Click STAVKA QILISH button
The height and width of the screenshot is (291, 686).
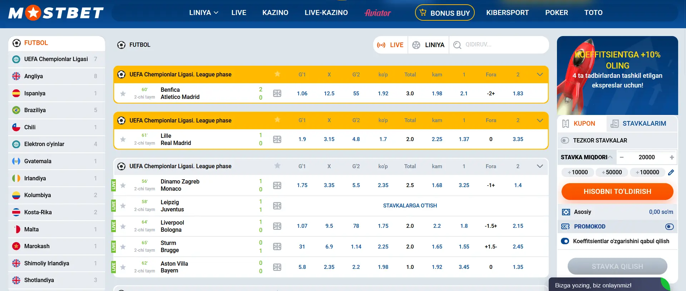[617, 266]
